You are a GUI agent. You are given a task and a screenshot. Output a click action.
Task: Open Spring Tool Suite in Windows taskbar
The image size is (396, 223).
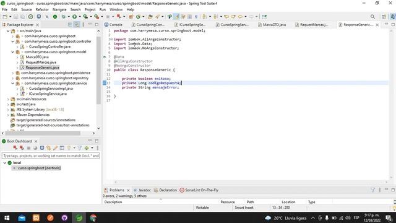79,217
